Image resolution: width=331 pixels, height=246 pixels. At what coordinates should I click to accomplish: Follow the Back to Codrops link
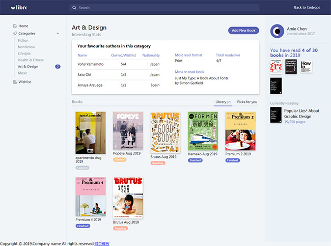[x=307, y=8]
